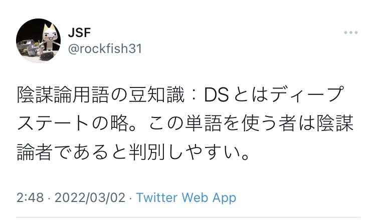Click the word 豆知識 in the tweet
376x220 pixels.
click(x=156, y=95)
